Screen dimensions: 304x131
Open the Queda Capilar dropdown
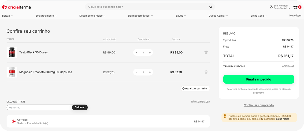[x=218, y=16]
